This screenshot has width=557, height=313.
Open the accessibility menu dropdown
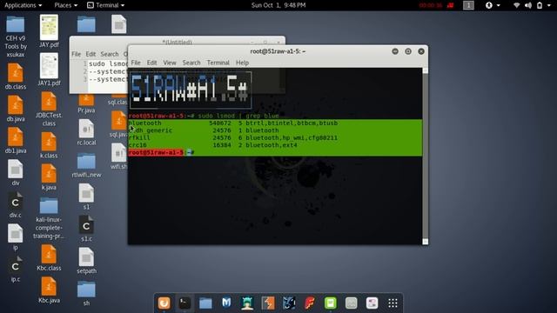(x=493, y=5)
